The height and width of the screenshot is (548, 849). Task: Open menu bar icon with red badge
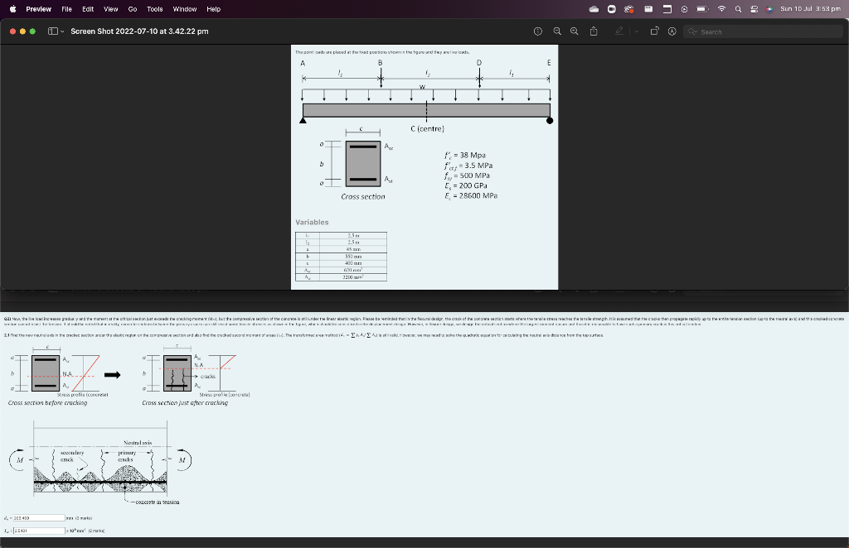pos(628,9)
